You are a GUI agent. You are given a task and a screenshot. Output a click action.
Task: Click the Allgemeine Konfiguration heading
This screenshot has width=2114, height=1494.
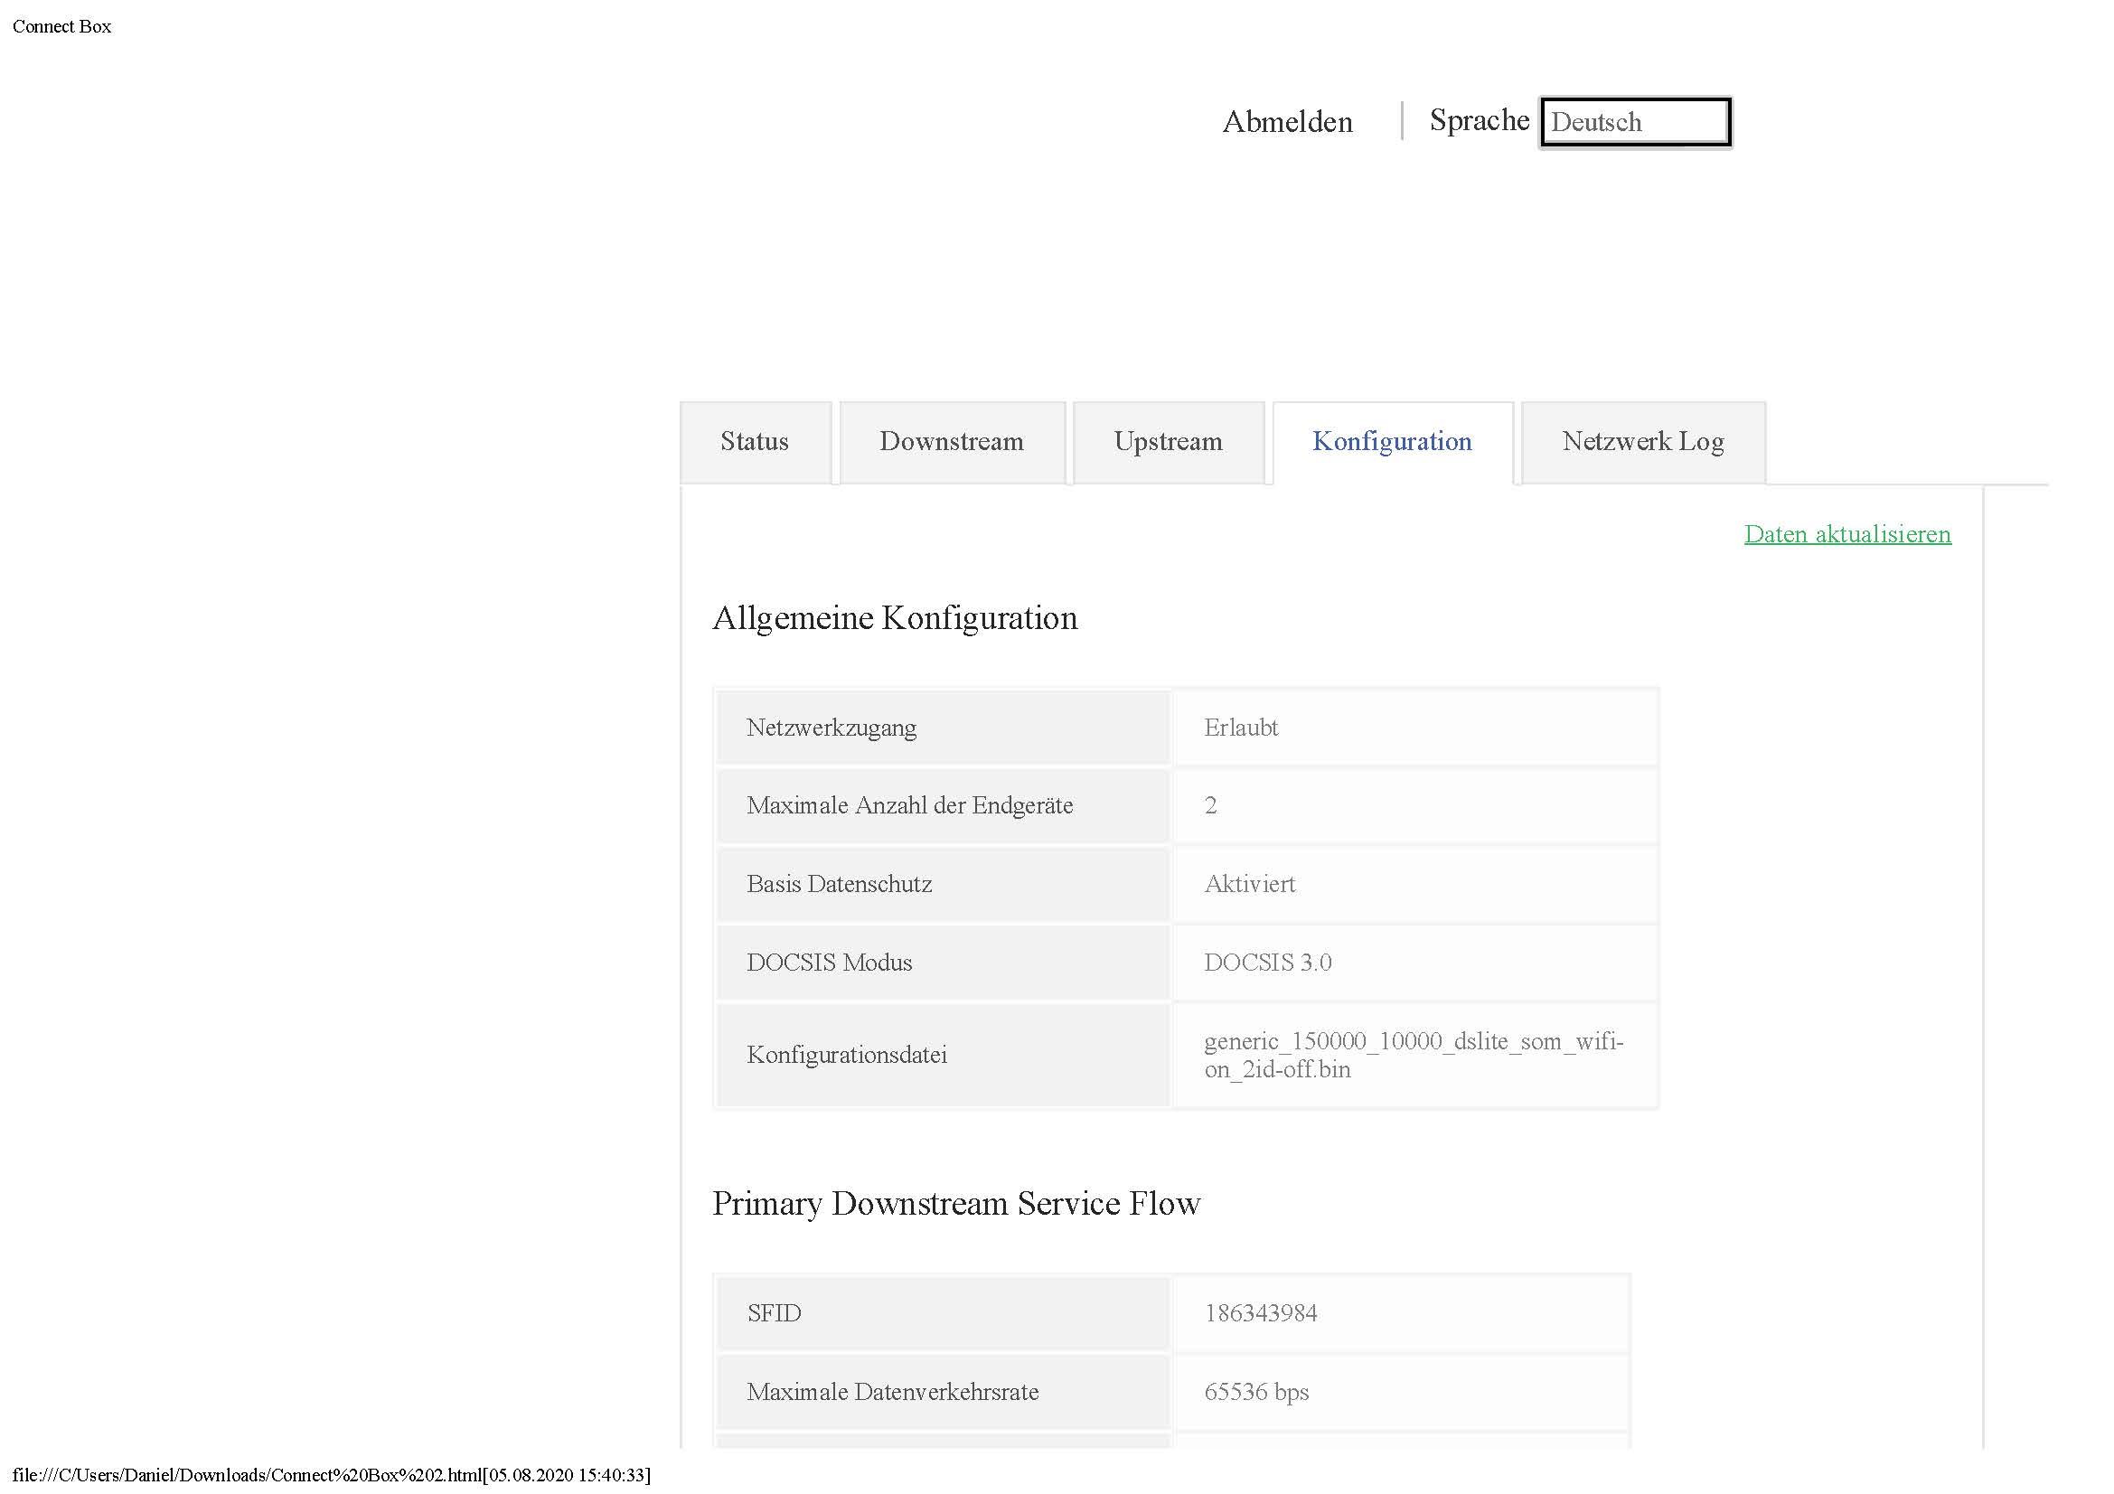coord(894,617)
